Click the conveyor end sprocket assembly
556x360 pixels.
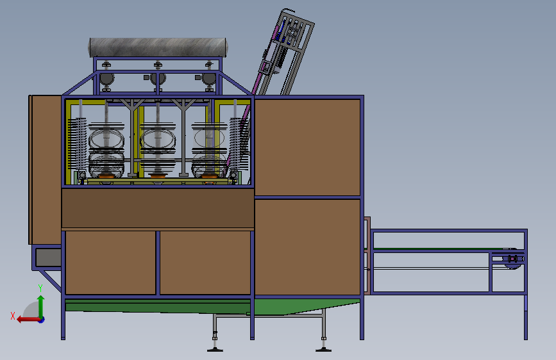[513, 259]
